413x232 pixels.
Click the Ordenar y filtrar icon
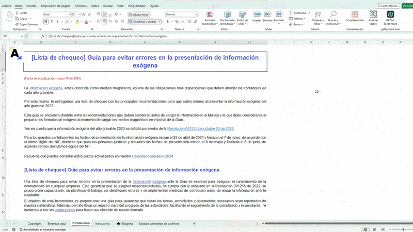(317, 15)
